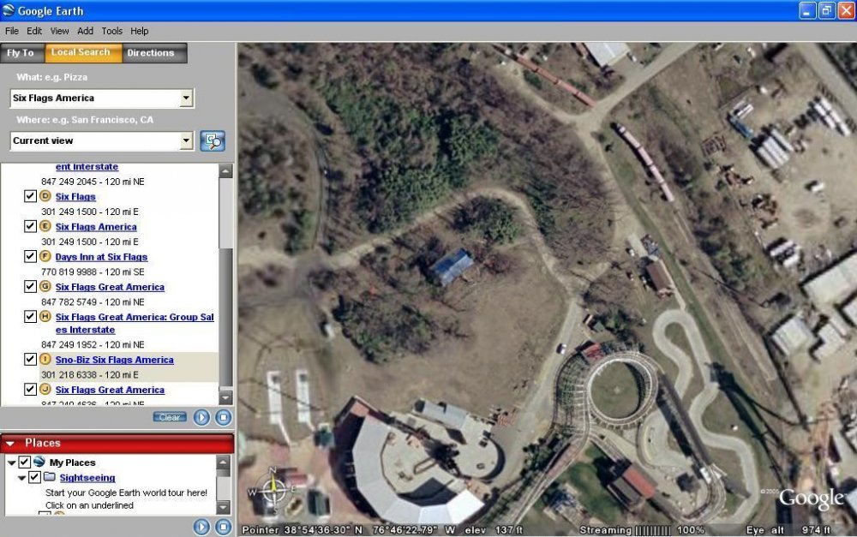Image resolution: width=857 pixels, height=537 pixels.
Task: Uncheck the Six Flags America result checkbox
Action: point(31,227)
